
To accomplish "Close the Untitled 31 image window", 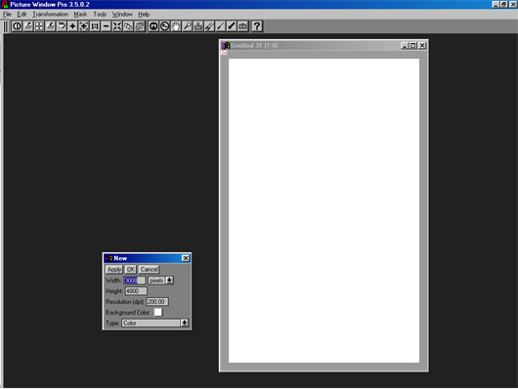I will pos(422,45).
